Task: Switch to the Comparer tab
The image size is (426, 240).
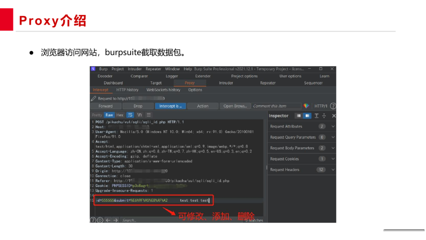Action: click(x=139, y=76)
